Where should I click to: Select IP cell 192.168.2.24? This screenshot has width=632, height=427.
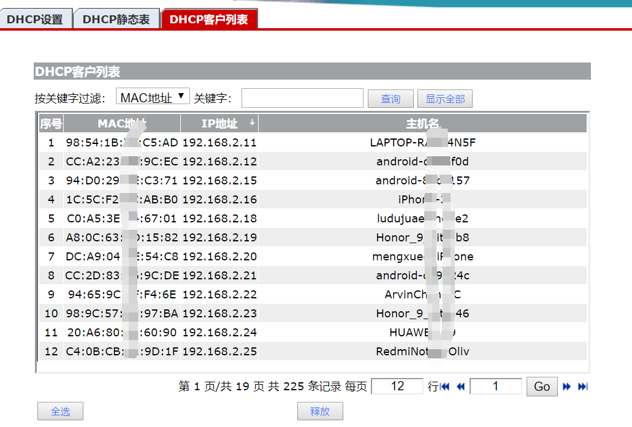click(x=219, y=333)
